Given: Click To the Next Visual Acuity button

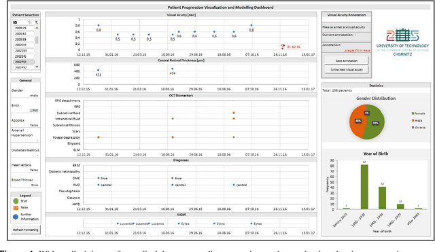Looking at the screenshot, I should 347,69.
